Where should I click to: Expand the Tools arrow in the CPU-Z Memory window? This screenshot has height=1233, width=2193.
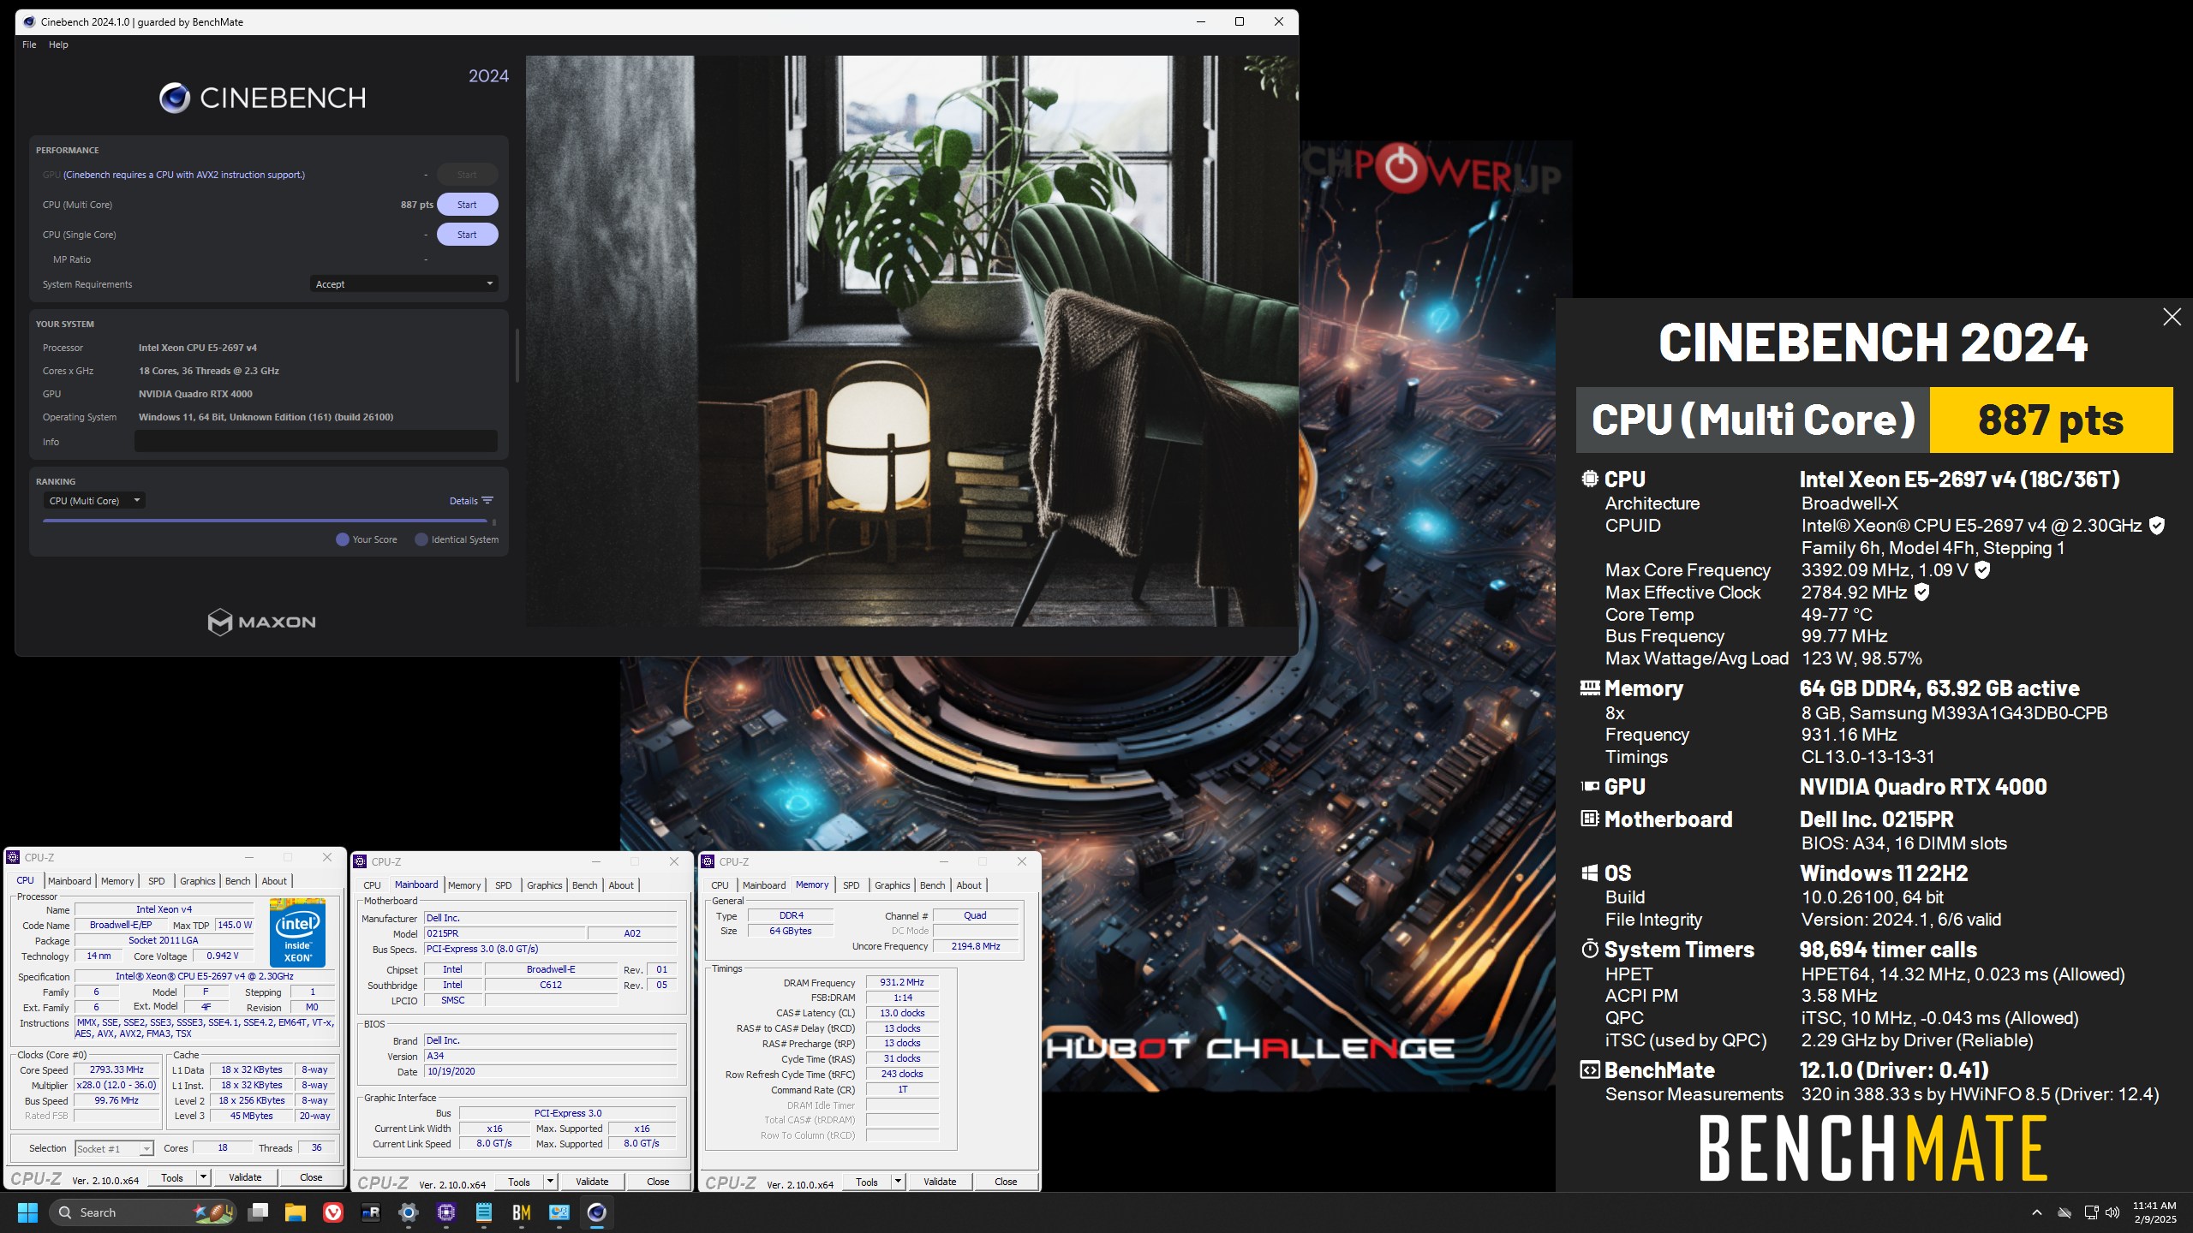[x=898, y=1182]
